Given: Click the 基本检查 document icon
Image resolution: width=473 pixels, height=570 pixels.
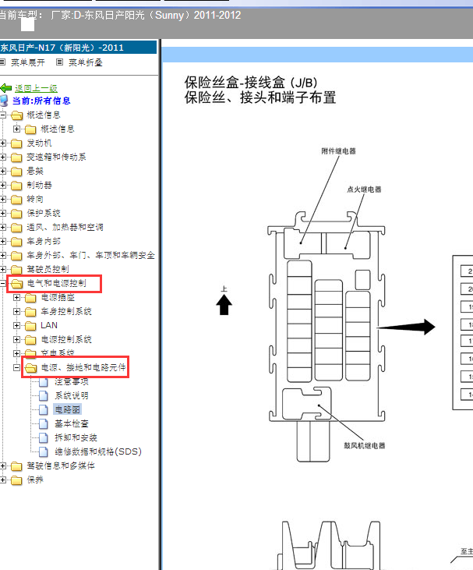Looking at the screenshot, I should (43, 423).
